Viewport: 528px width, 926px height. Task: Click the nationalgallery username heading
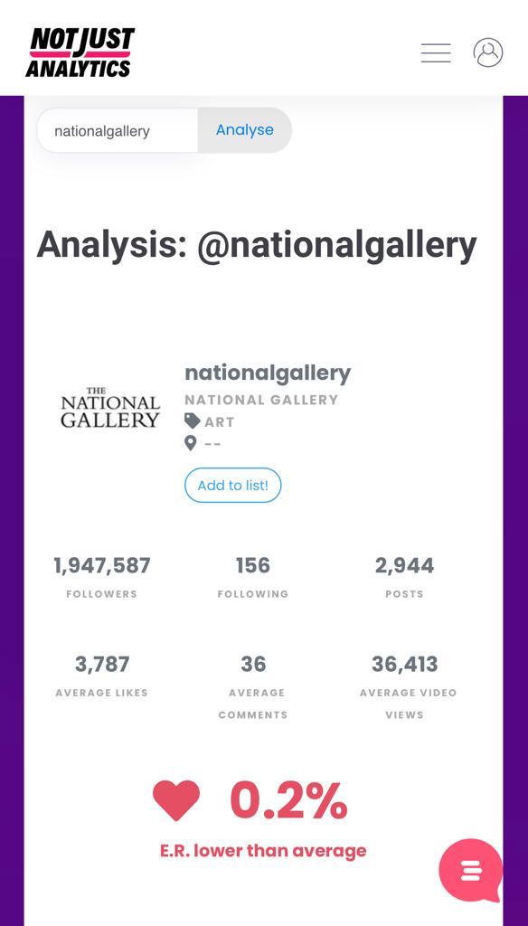[x=268, y=373]
